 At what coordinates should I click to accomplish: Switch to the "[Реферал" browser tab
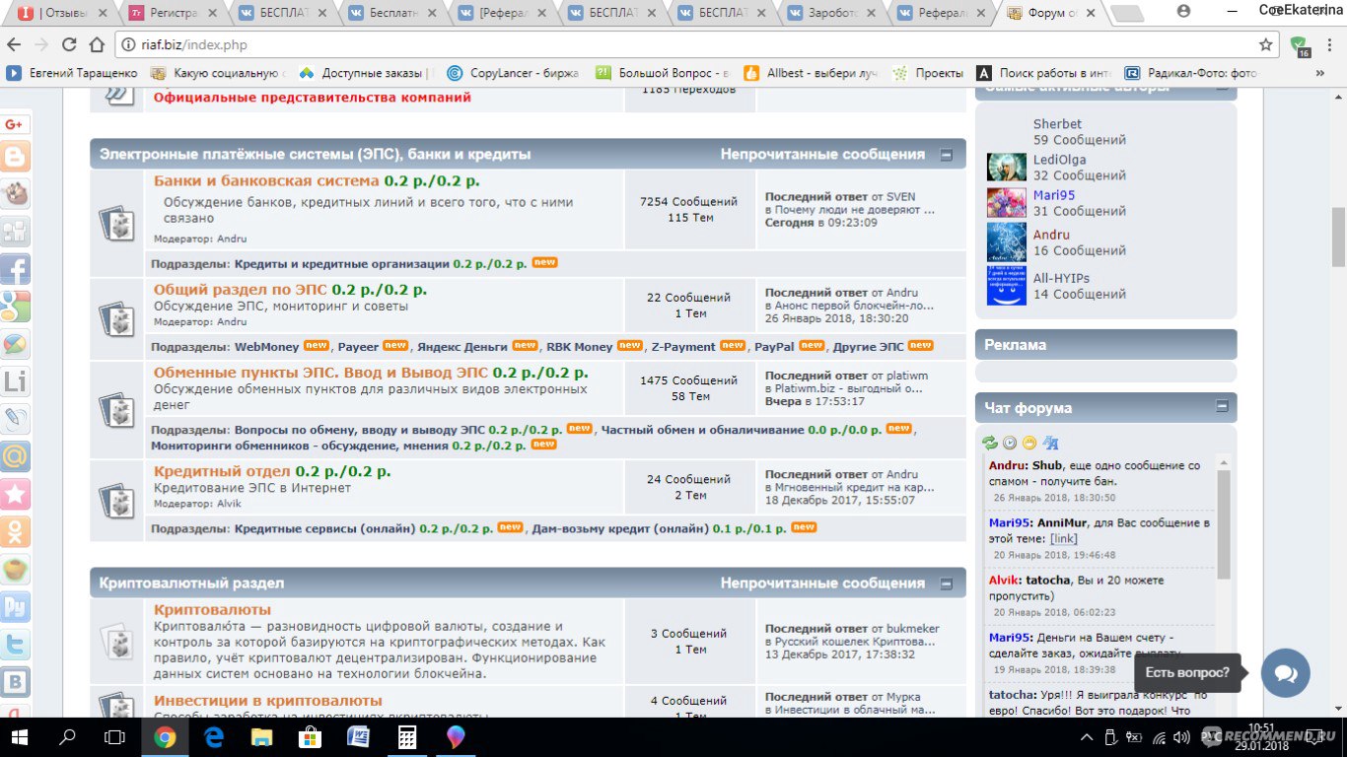tap(503, 14)
